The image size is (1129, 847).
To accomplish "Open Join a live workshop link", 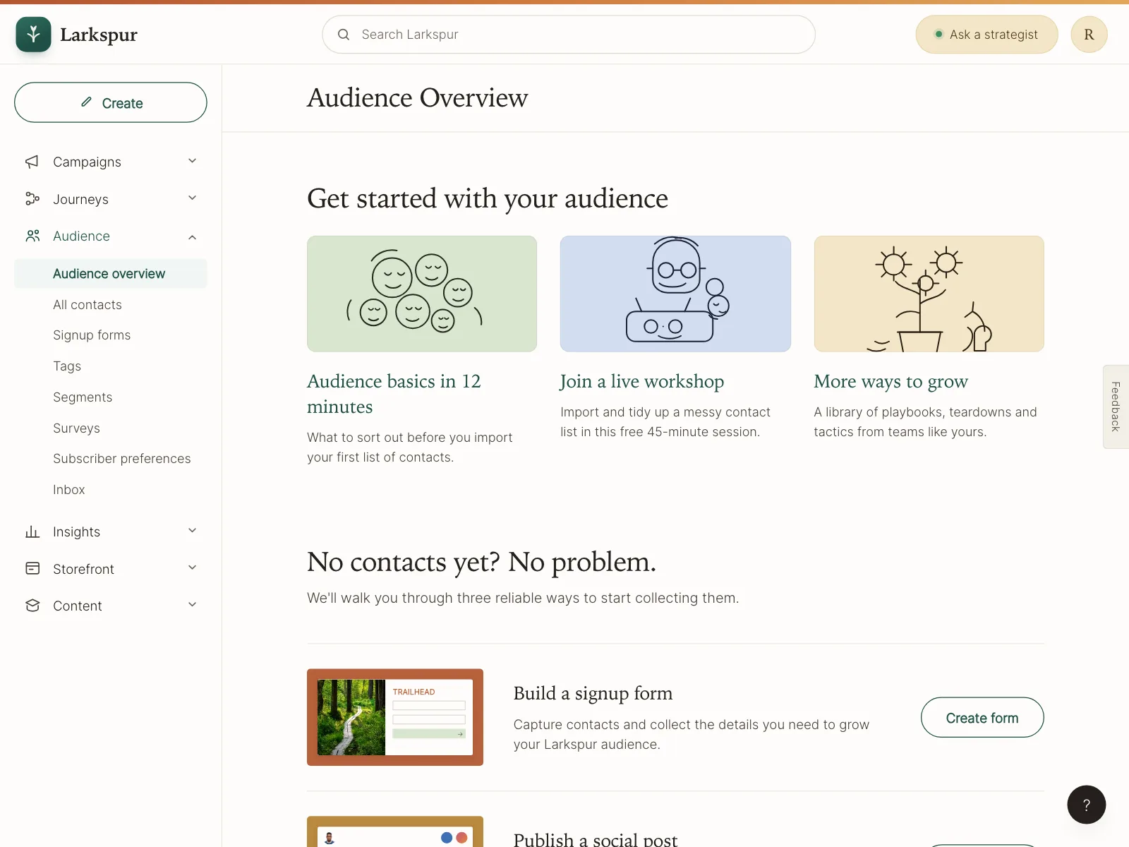I will tap(642, 381).
